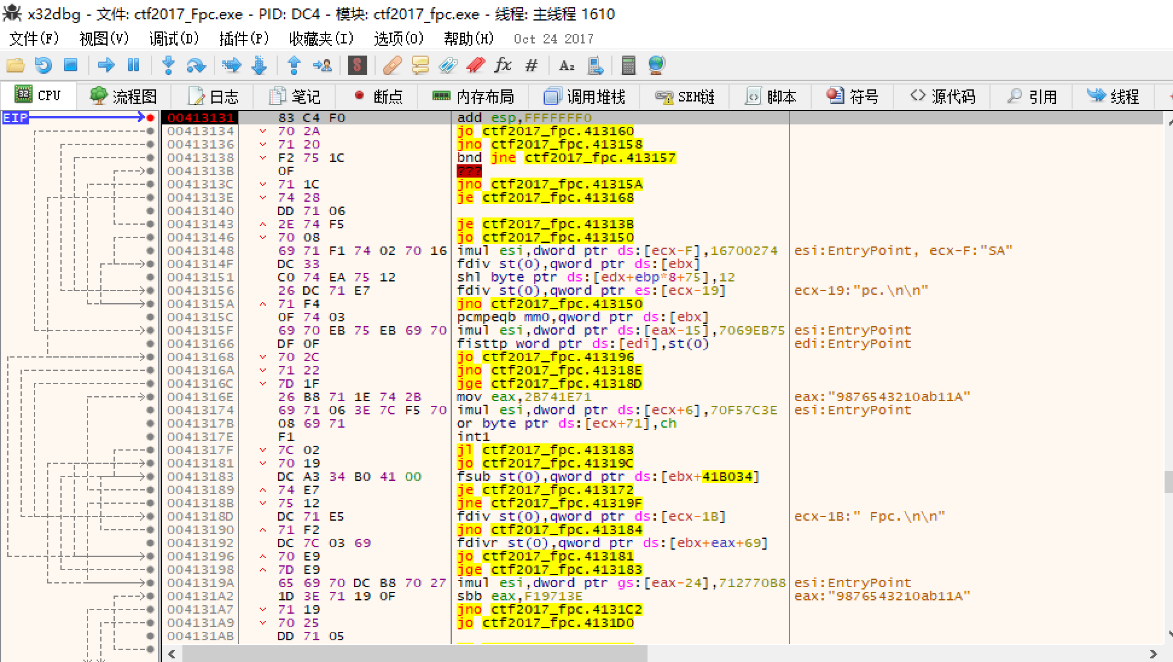Open the 调试(D) debug menu
1173x662 pixels.
174,39
